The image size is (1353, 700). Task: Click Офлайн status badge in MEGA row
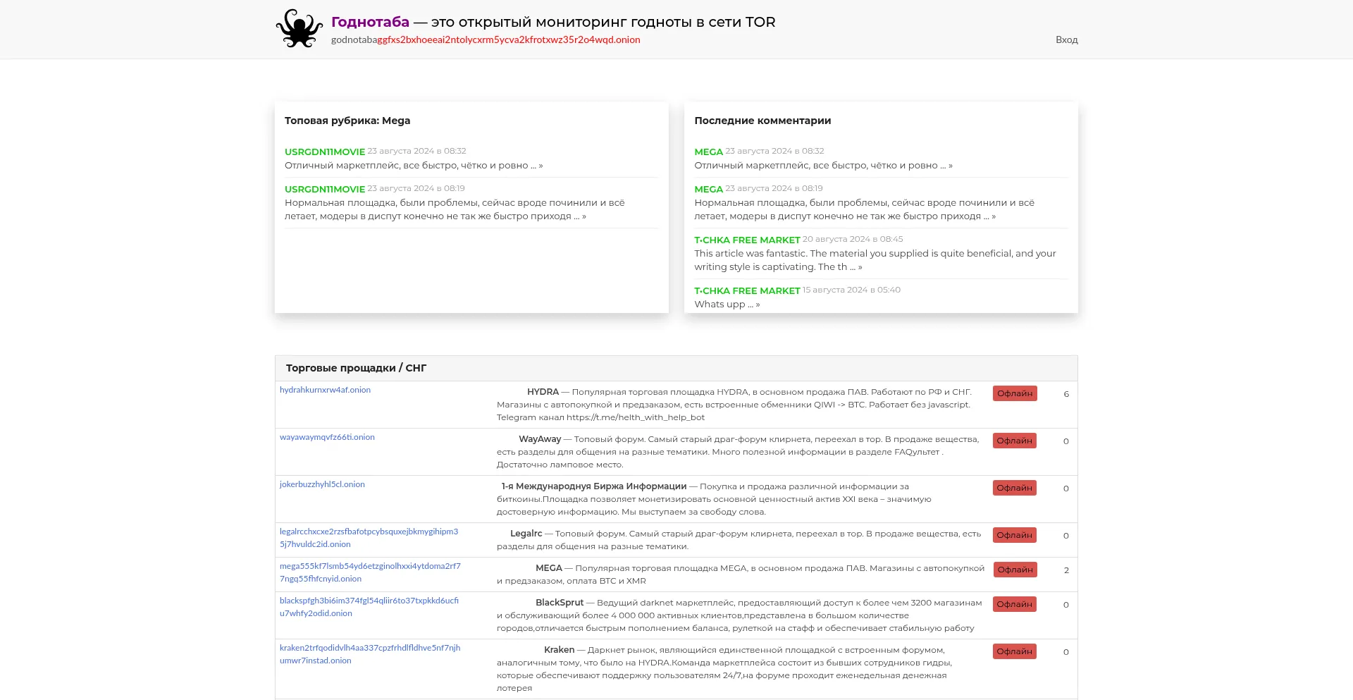point(1015,570)
